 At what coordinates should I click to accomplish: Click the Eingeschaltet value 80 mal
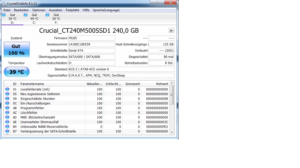click(161, 57)
